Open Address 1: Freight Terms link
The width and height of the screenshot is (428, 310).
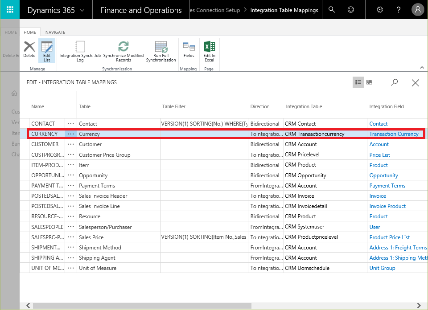(398, 248)
